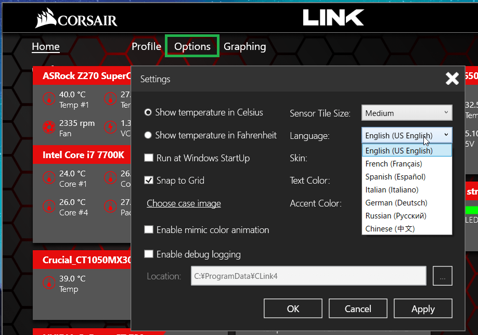The width and height of the screenshot is (478, 335).
Task: Click the 39.0 °C Temp reading
Action: click(72, 279)
